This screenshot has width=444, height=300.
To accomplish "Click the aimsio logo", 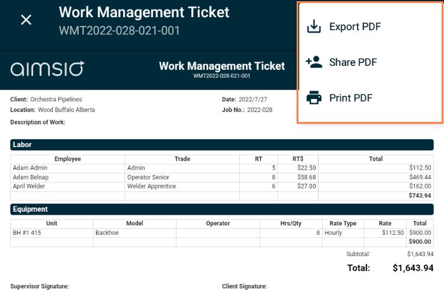I will click(x=47, y=68).
